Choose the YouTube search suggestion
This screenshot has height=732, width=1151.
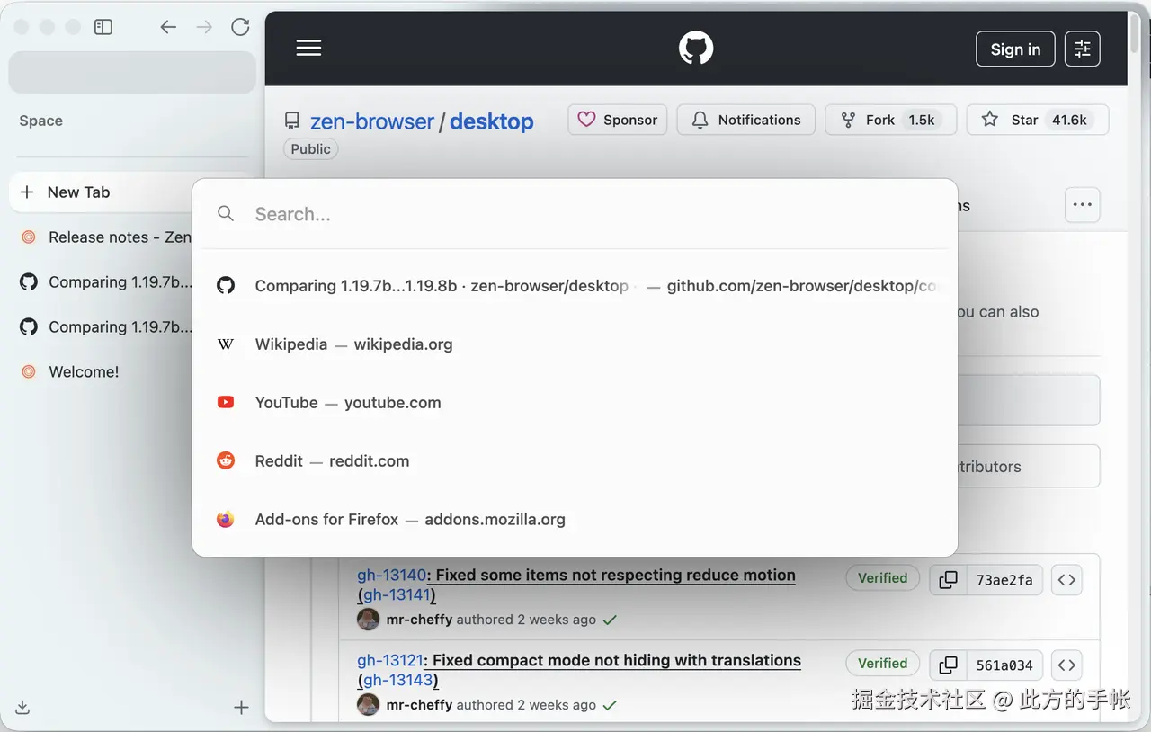[x=575, y=403]
